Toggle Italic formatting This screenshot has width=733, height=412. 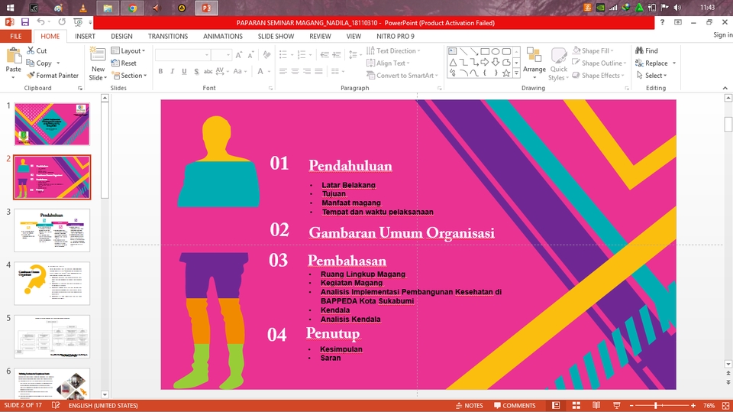click(172, 71)
